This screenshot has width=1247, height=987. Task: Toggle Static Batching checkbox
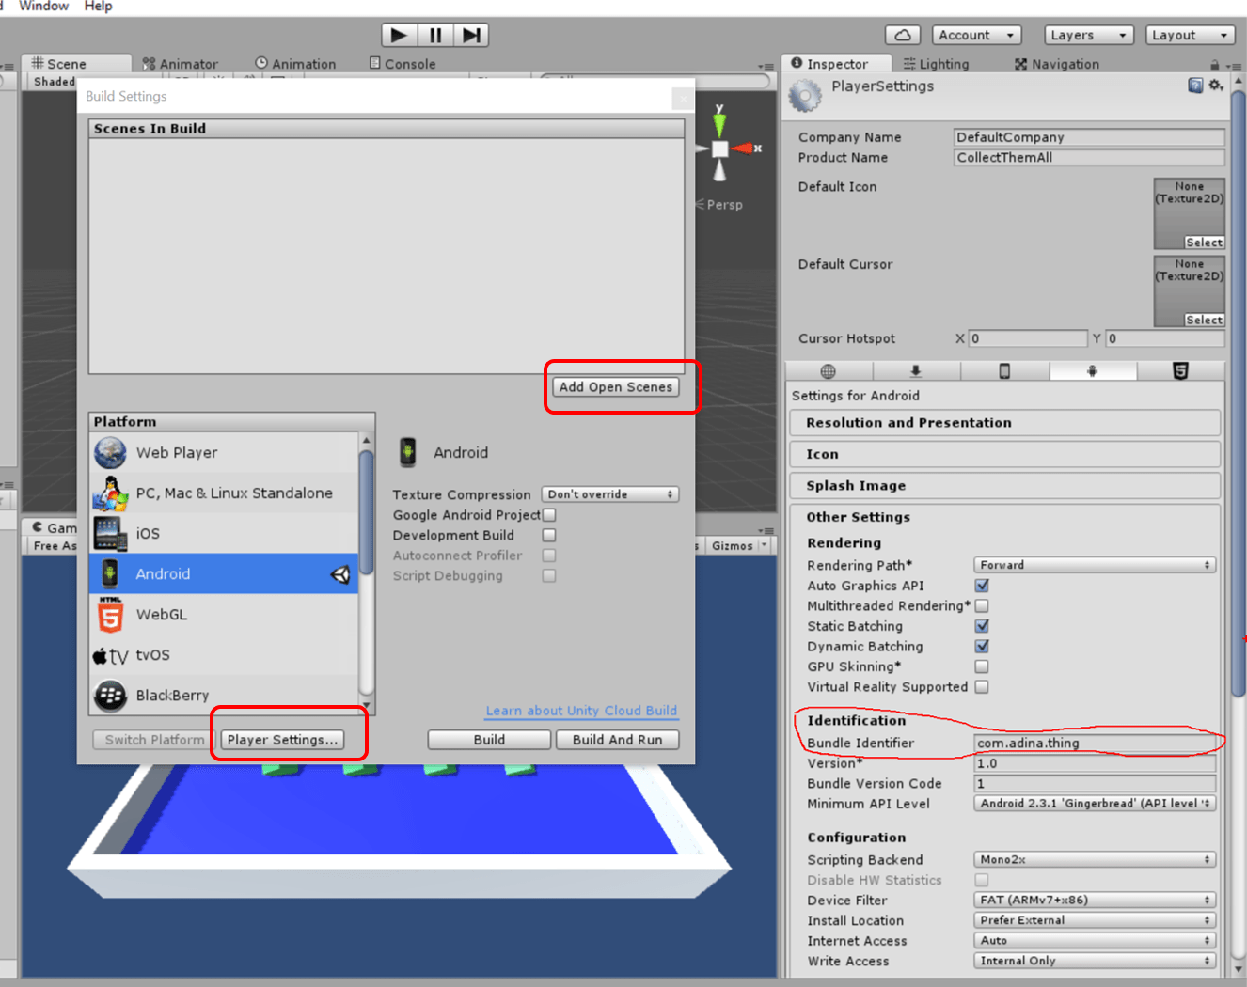pos(982,626)
